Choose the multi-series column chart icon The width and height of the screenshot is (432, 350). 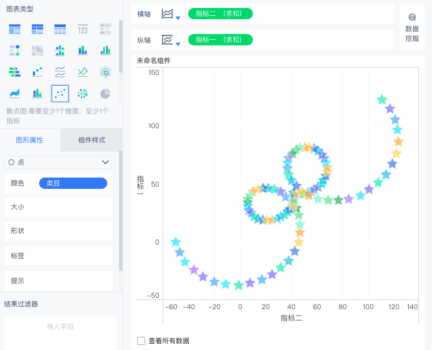coord(105,50)
